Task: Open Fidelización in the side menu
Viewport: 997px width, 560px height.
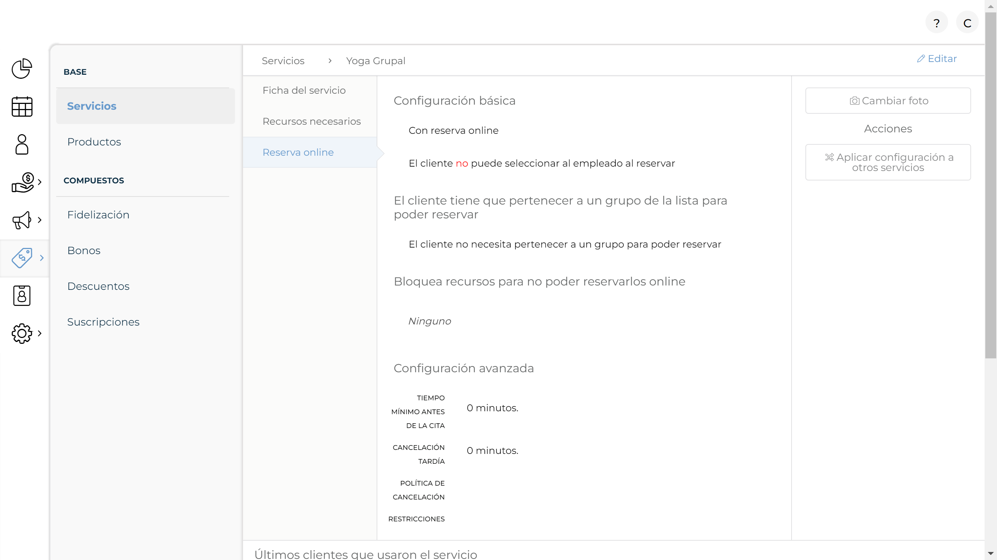Action: point(98,215)
